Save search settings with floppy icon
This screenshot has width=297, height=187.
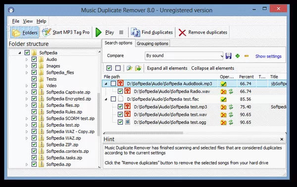[x=228, y=56]
